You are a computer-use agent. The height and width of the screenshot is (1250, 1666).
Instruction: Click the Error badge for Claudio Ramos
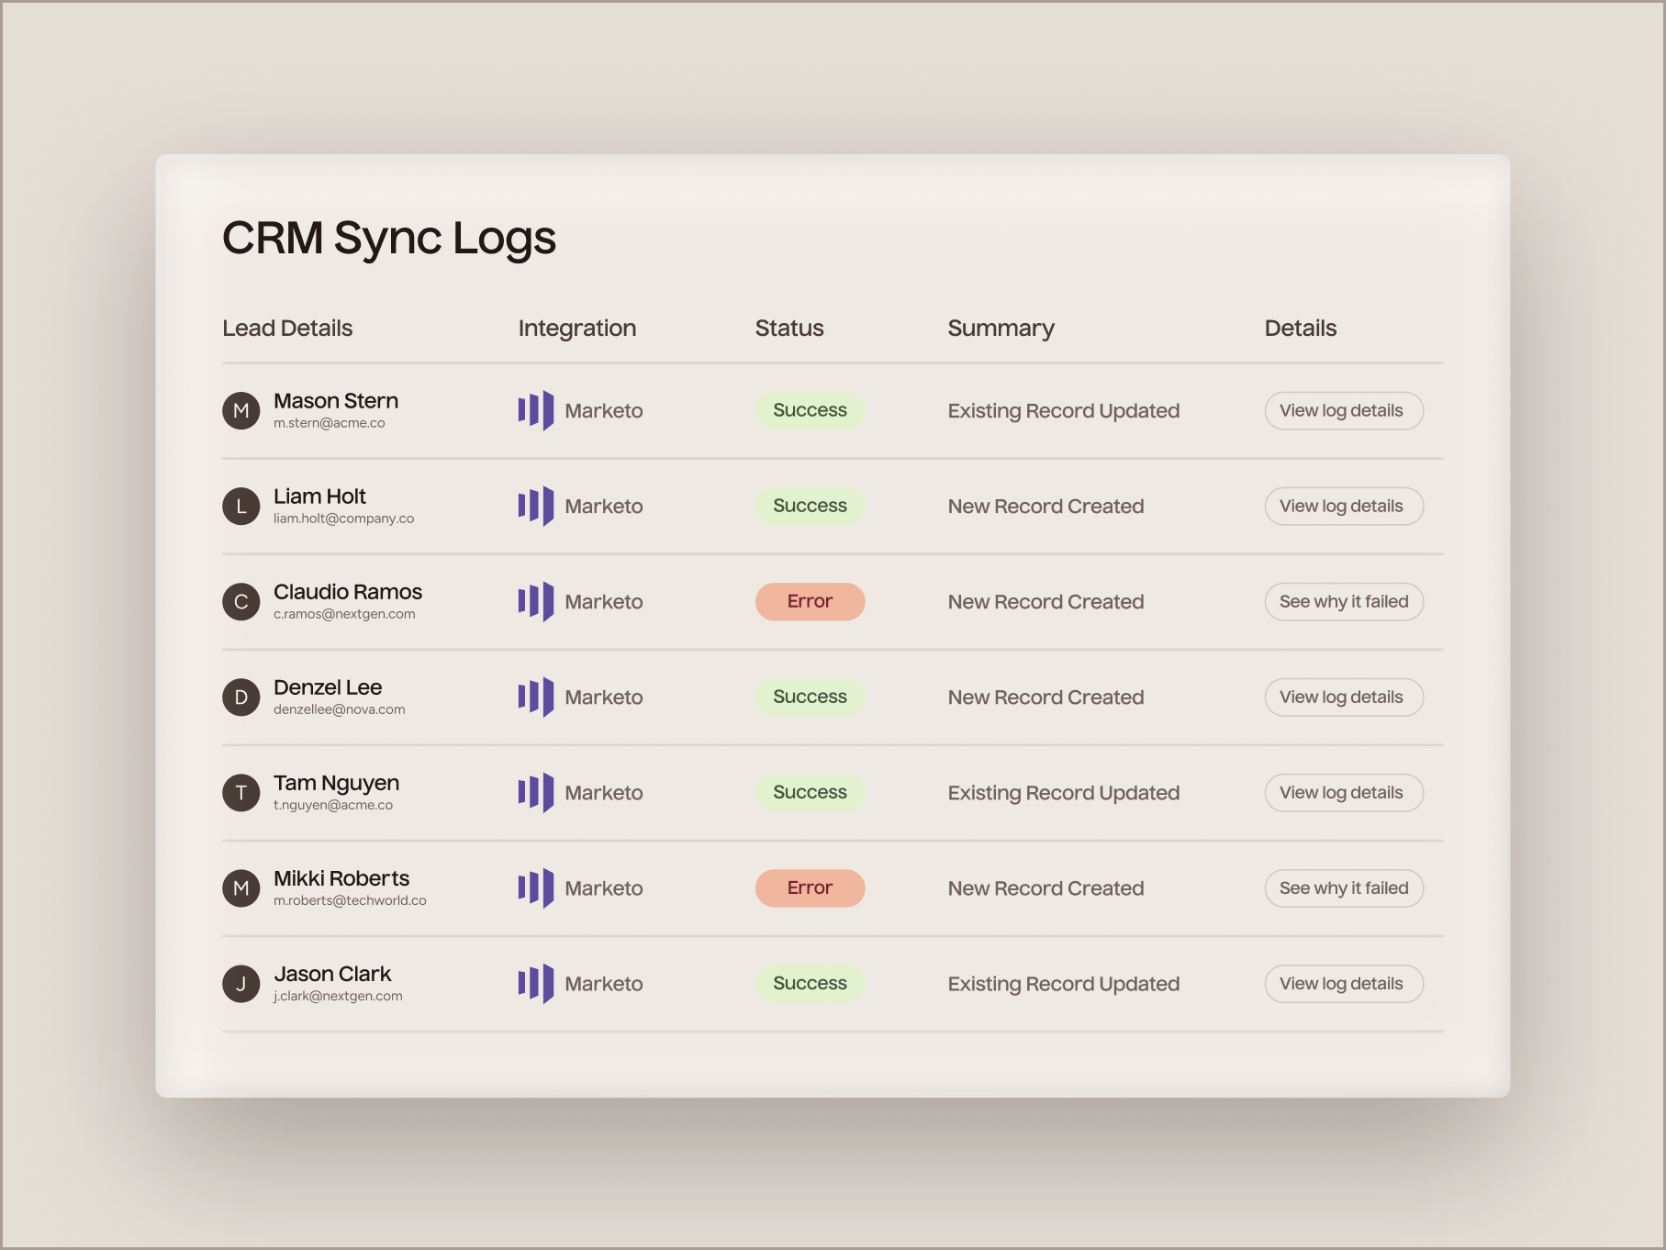coord(810,601)
